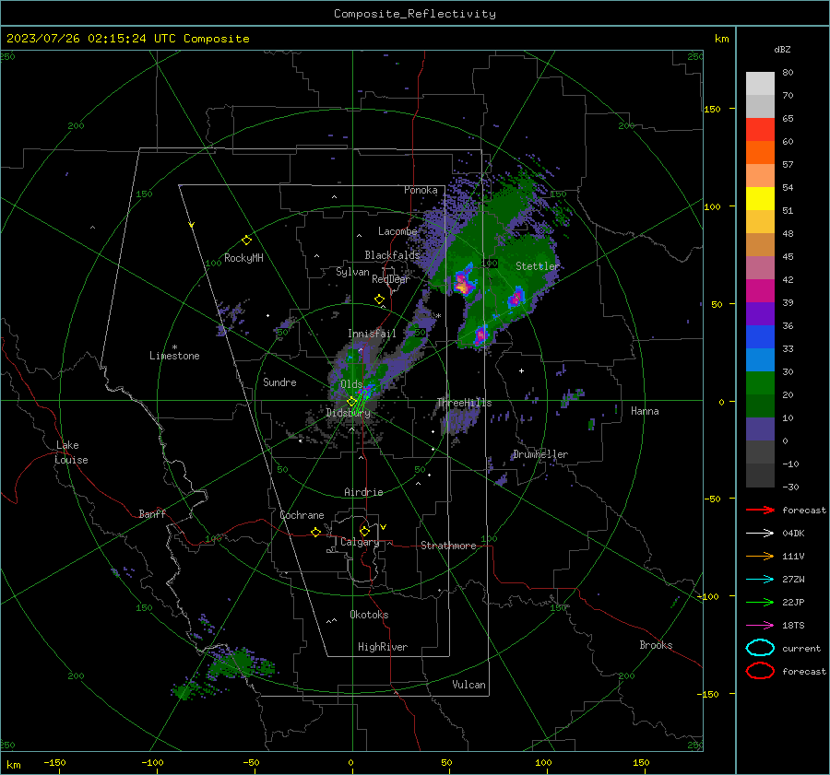
Task: Click the yellow V marker northwest of RockyMH
Action: pos(192,225)
